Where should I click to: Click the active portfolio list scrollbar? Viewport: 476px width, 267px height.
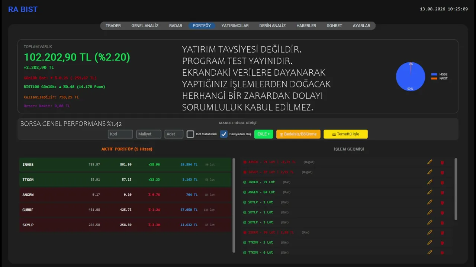click(x=234, y=205)
